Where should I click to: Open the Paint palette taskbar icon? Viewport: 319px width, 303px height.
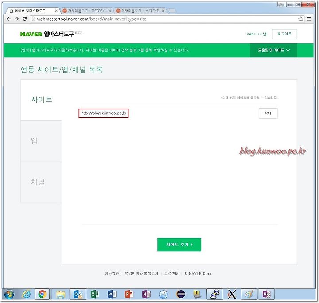[249, 294]
